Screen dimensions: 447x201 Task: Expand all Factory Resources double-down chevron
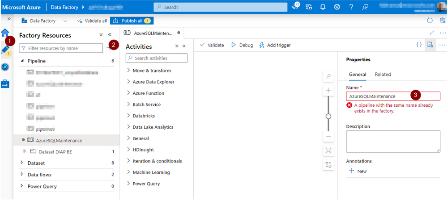101,35
